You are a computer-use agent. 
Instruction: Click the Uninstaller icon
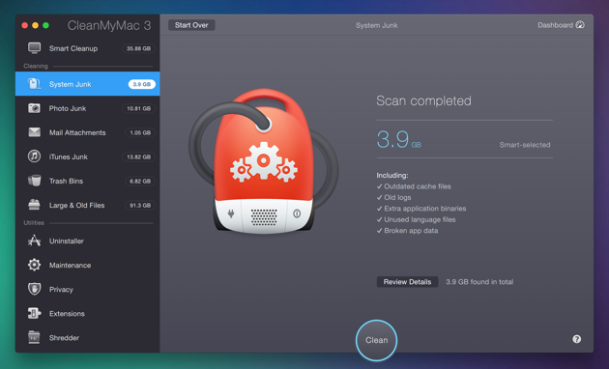(x=34, y=241)
